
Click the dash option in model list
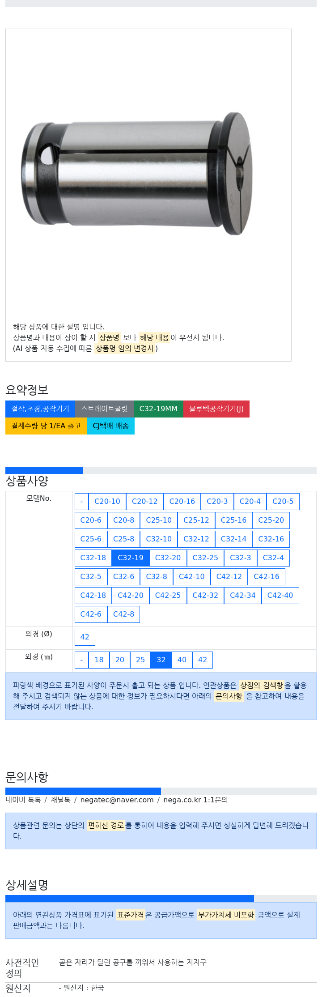81,502
